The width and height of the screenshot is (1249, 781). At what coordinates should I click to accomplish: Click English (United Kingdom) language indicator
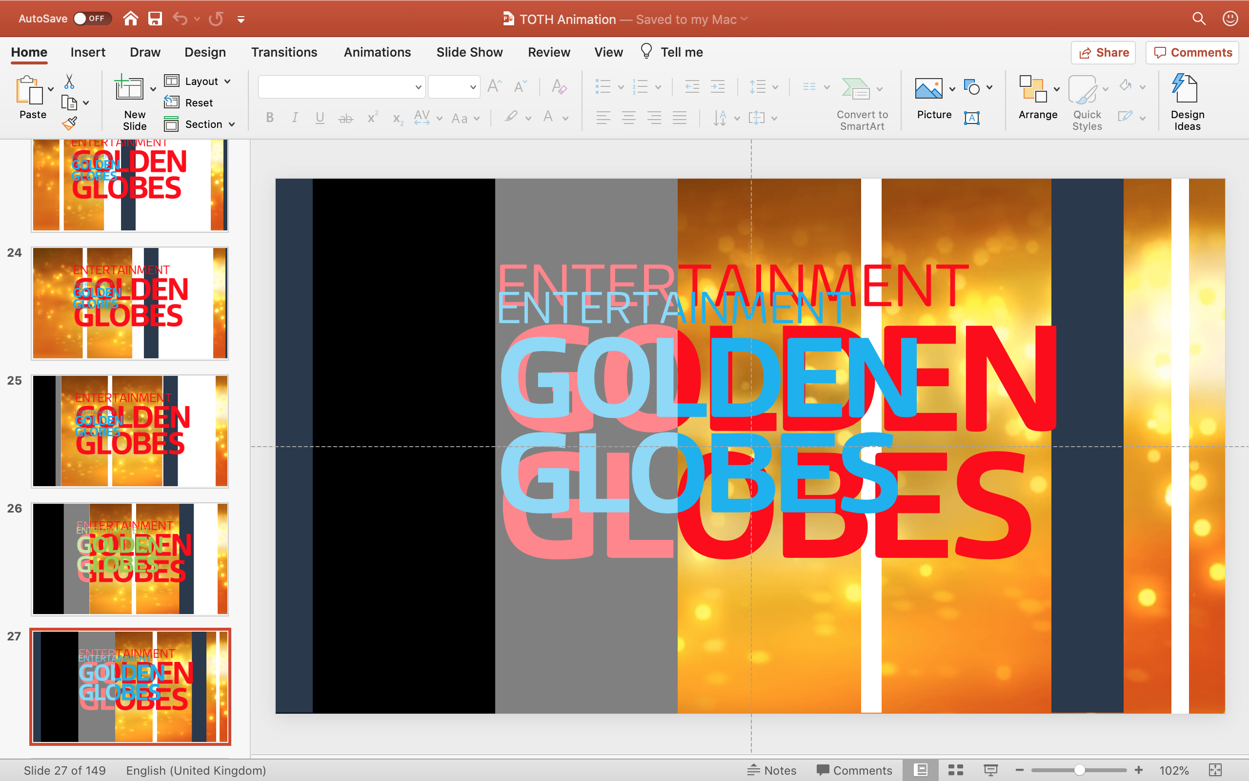point(196,770)
